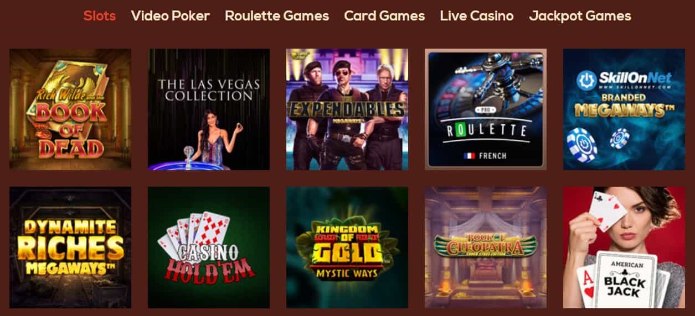Viewport: 695px width, 316px height.
Task: Click the French flag on roulette tile
Action: pyautogui.click(x=468, y=156)
